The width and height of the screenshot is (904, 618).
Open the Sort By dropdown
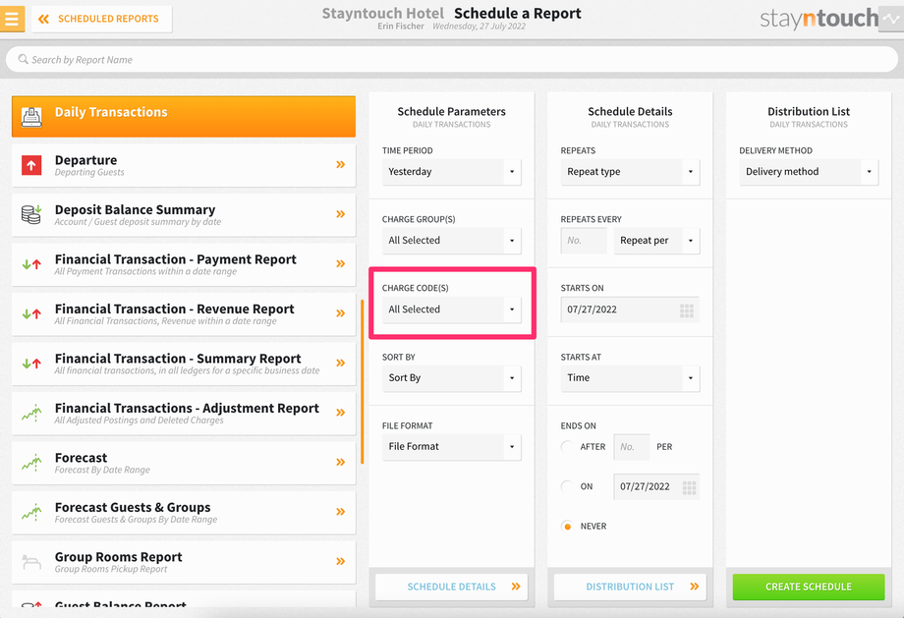click(451, 378)
